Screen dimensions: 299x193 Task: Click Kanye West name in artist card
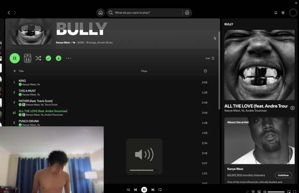[x=235, y=169]
